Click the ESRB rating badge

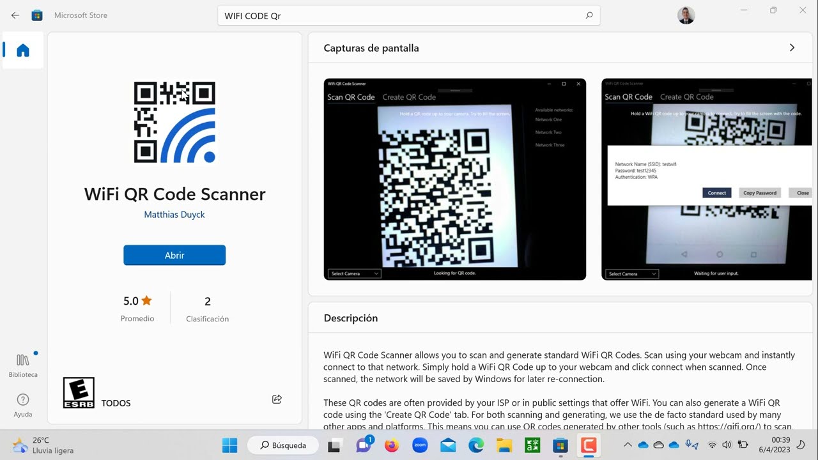coord(79,393)
